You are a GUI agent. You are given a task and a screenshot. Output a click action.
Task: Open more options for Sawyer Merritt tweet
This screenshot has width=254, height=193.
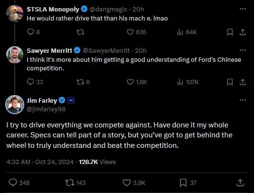tap(243, 50)
